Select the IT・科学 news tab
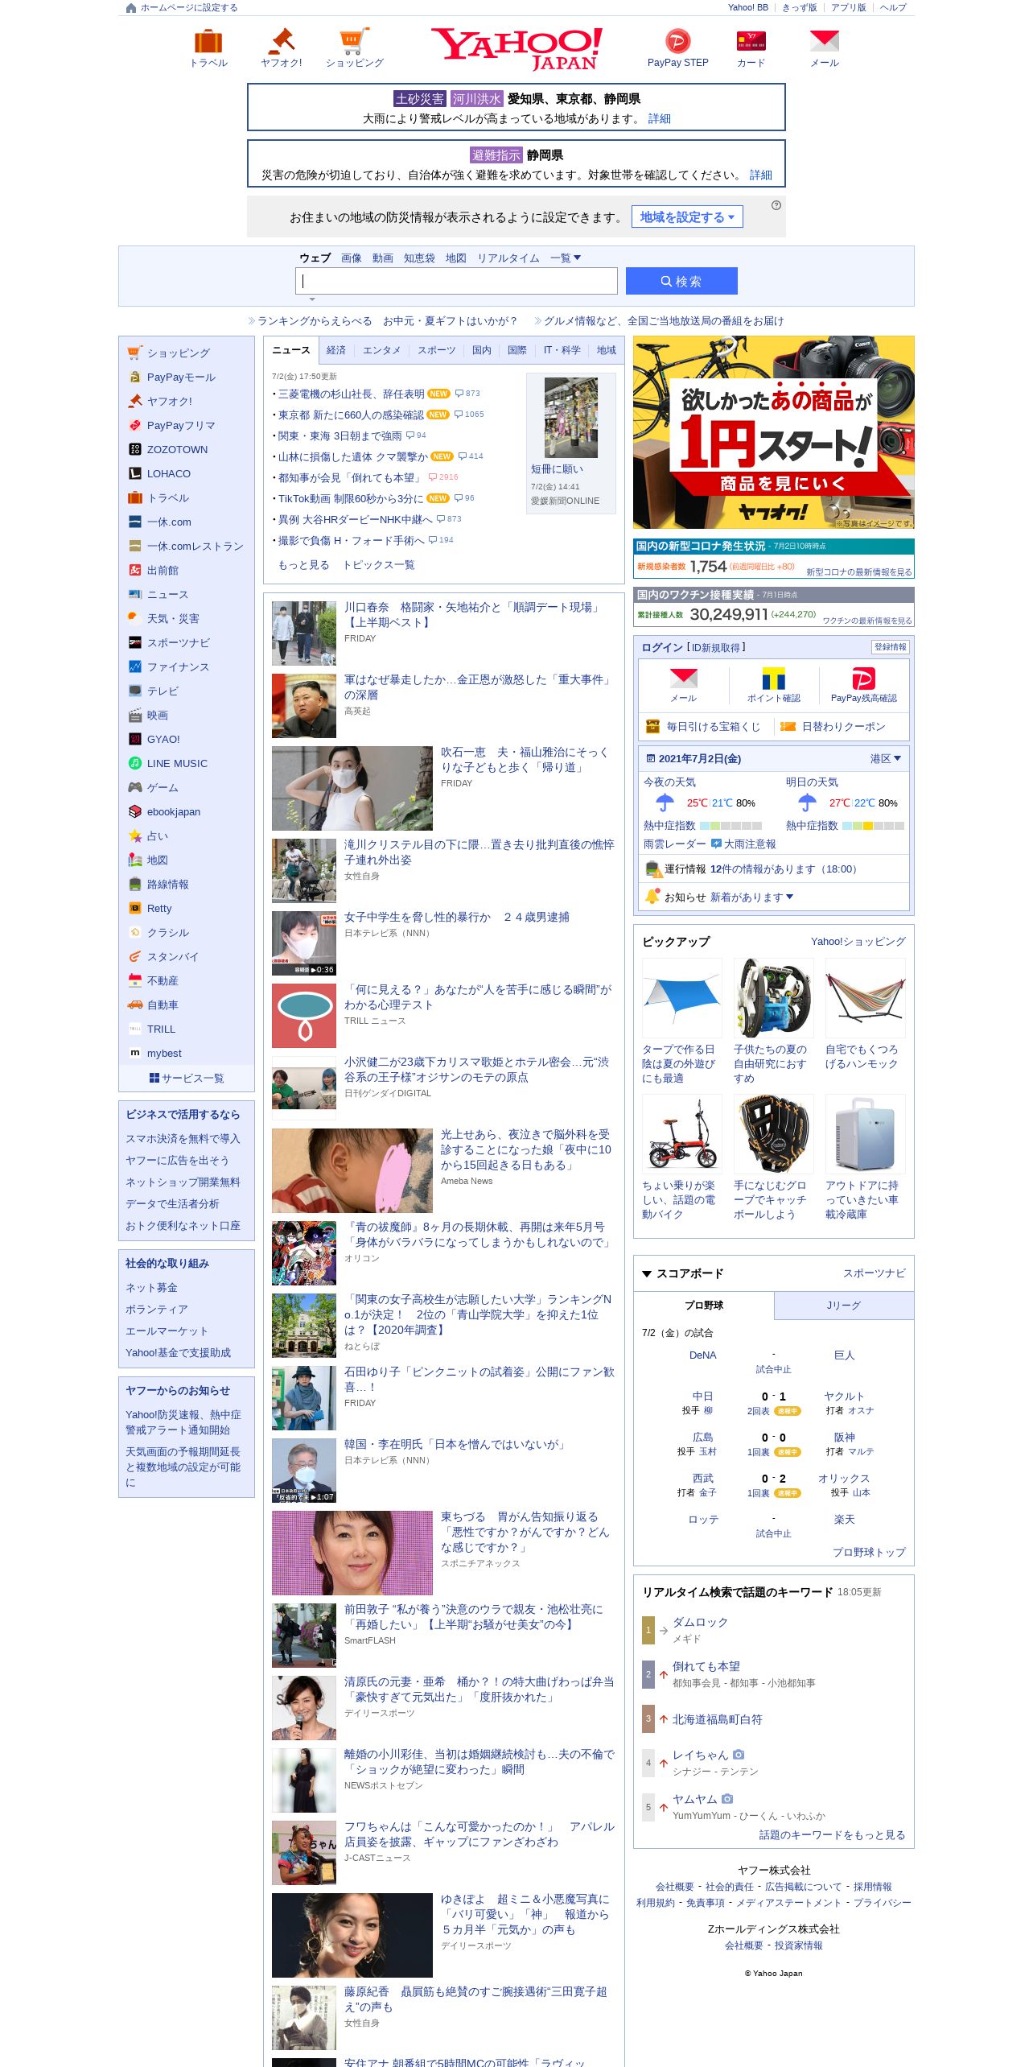The height and width of the screenshot is (2067, 1033). coord(562,350)
